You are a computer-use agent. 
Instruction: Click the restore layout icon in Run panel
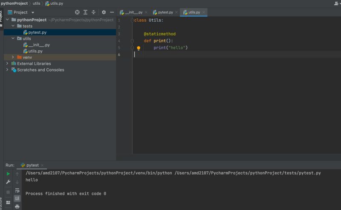(8, 202)
